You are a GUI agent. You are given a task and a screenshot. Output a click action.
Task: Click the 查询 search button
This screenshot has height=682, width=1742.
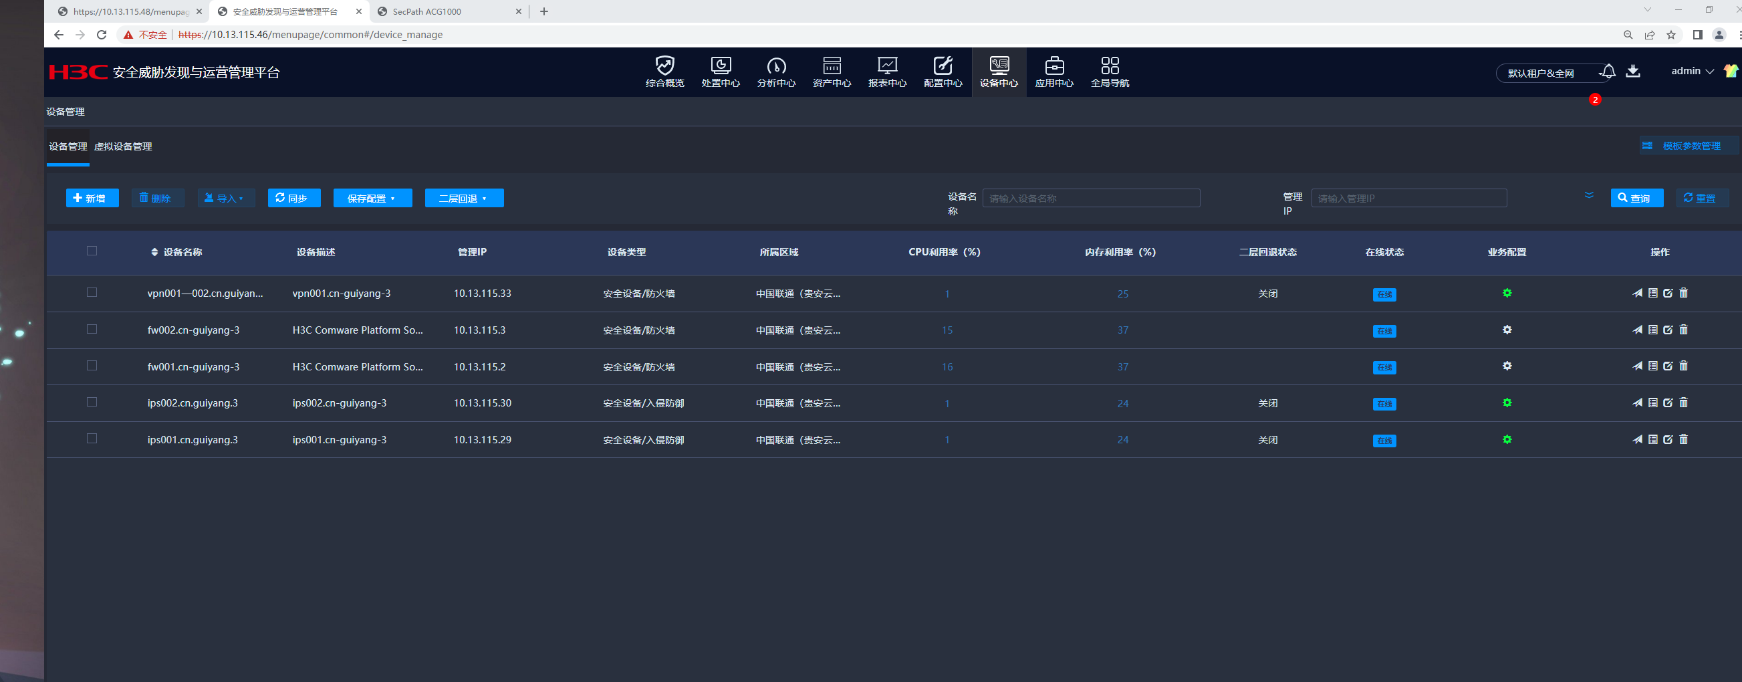[x=1636, y=198]
